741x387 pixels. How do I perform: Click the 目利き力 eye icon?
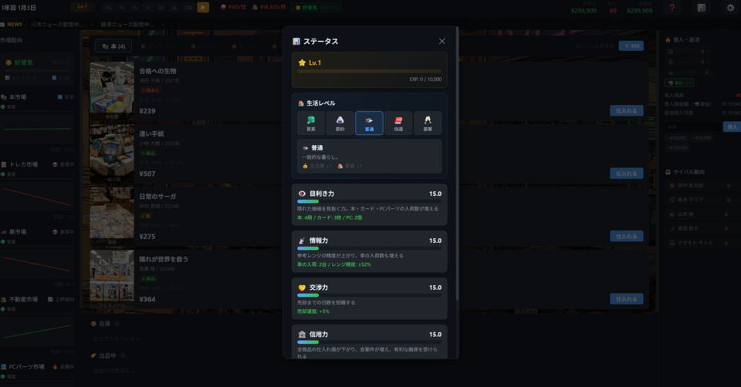302,193
